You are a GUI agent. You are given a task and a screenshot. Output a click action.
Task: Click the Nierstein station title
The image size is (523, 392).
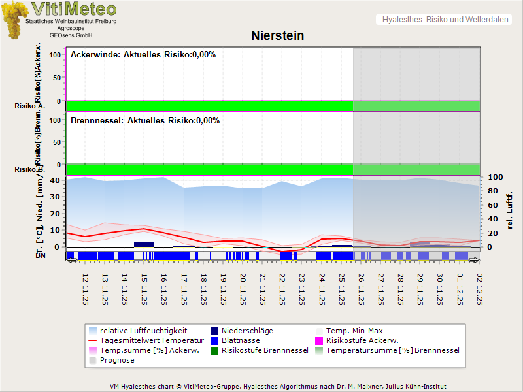278,36
